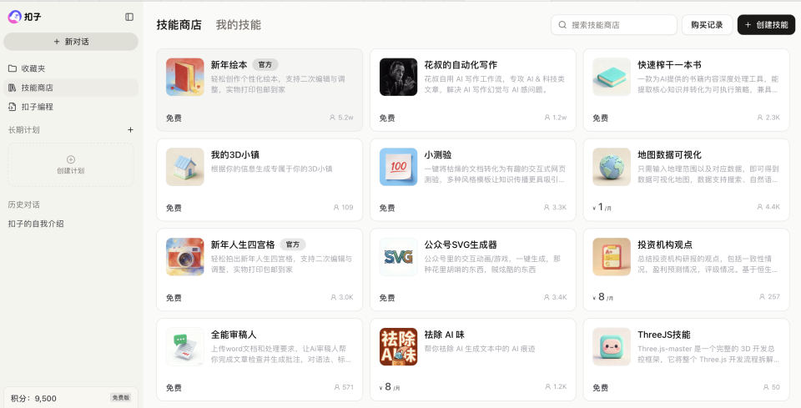
Task: Open the 扣子的自我介绍 history conversation
Action: pyautogui.click(x=36, y=224)
